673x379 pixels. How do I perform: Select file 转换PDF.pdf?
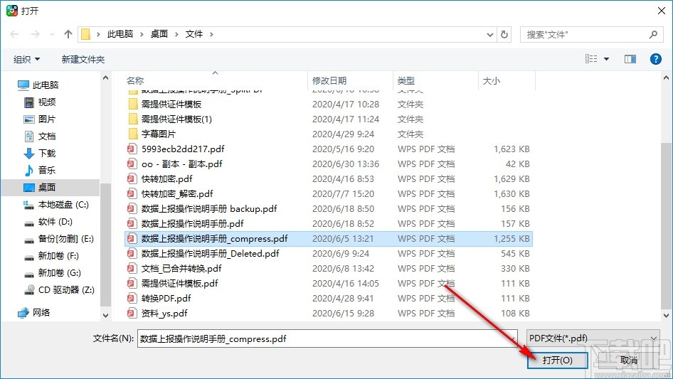pos(166,299)
